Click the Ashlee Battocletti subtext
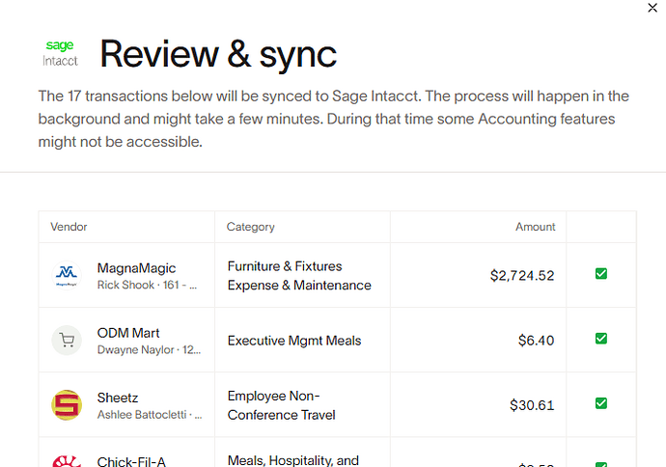Screen dimensions: 666x467 tap(150, 414)
